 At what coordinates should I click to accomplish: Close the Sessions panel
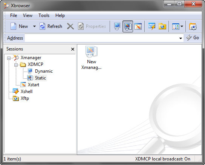73,49
